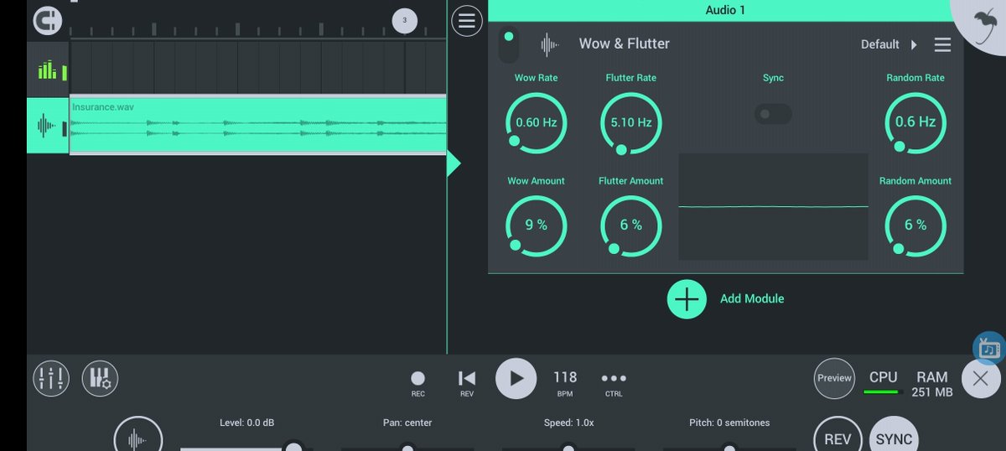1006x451 pixels.
Task: Click the CPU usage meter
Action: tap(883, 382)
